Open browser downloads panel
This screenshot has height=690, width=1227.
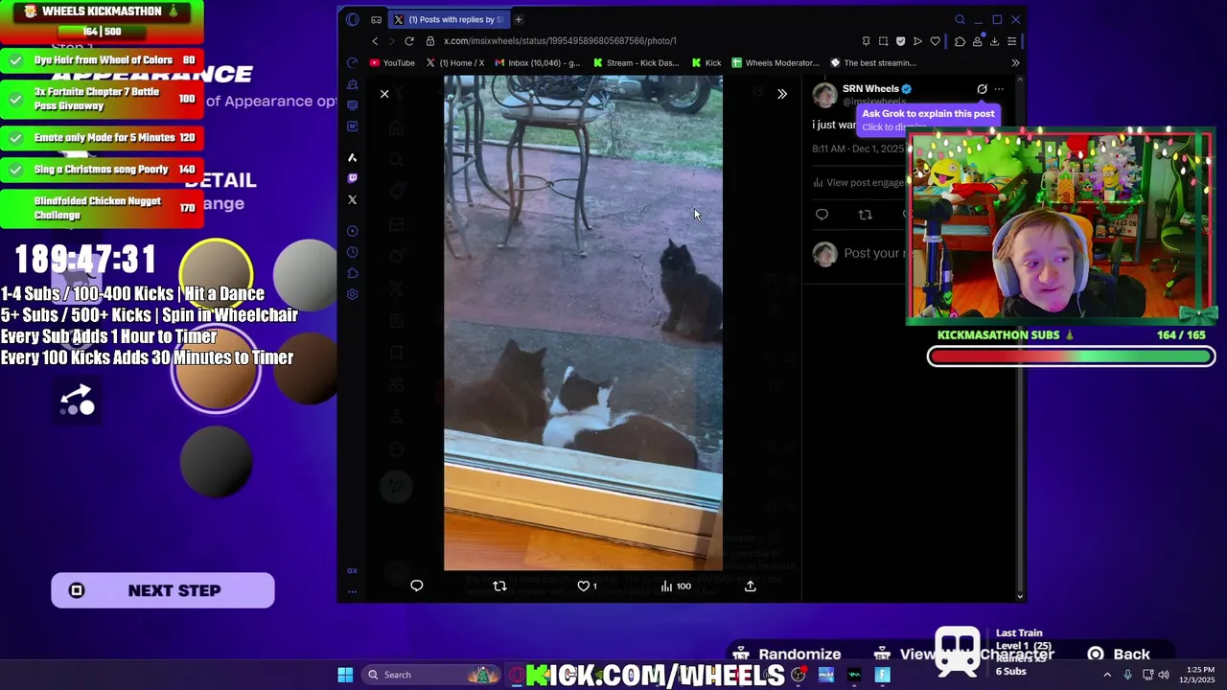click(994, 41)
